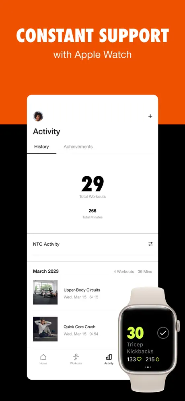Open the profile avatar picture

tap(38, 116)
